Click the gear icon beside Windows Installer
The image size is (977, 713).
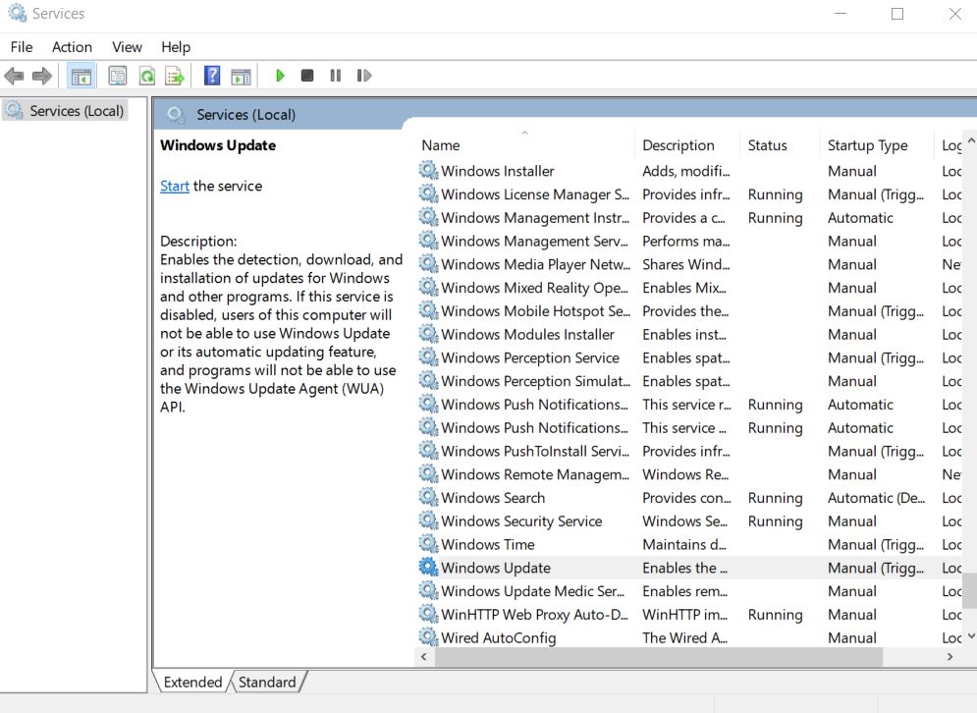click(428, 170)
